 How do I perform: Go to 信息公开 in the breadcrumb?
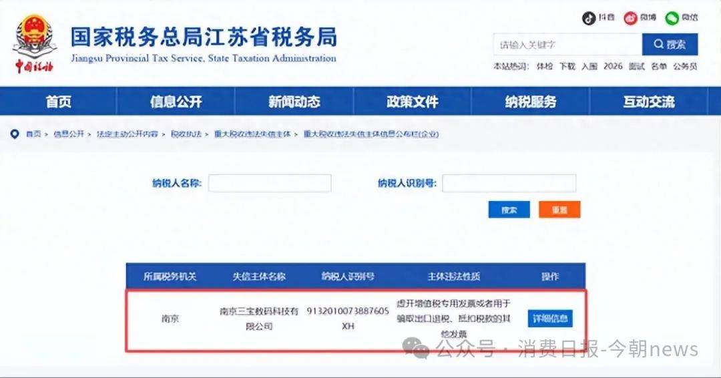(69, 134)
